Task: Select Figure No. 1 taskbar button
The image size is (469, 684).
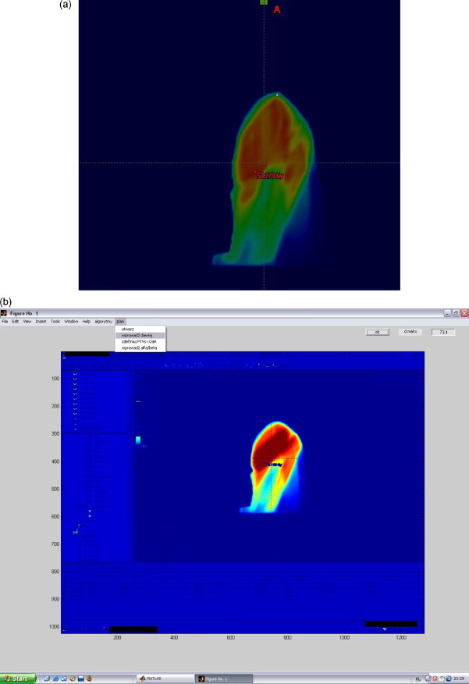Action: tap(224, 679)
